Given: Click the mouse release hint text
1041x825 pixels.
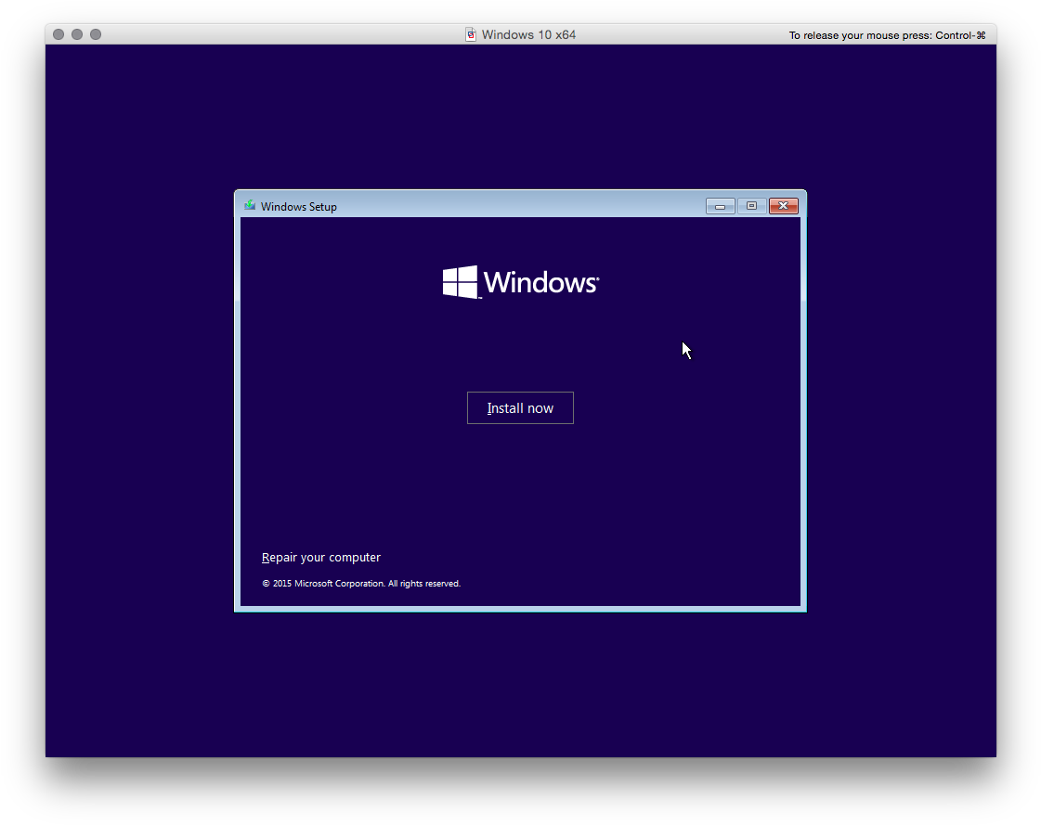Looking at the screenshot, I should tap(887, 34).
